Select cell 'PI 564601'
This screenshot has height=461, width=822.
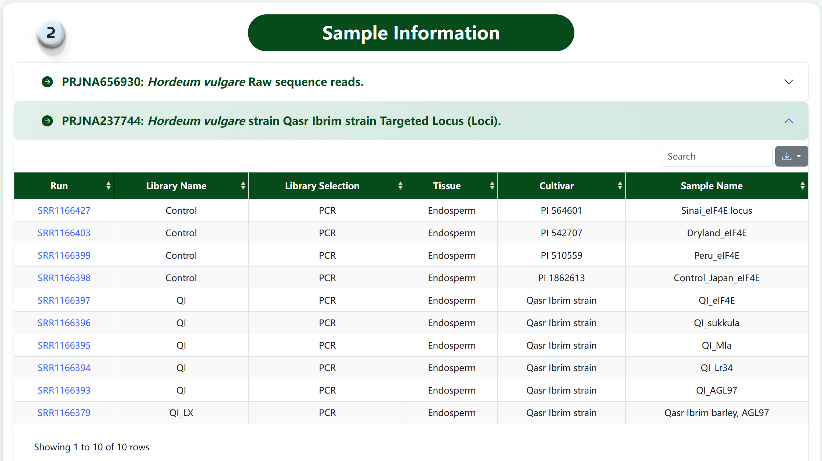pos(561,210)
